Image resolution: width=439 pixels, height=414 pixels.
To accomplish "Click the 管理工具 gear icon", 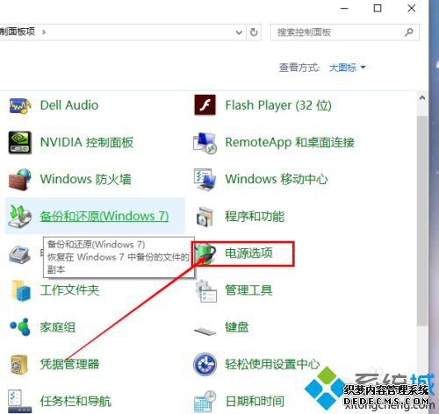I will click(205, 290).
